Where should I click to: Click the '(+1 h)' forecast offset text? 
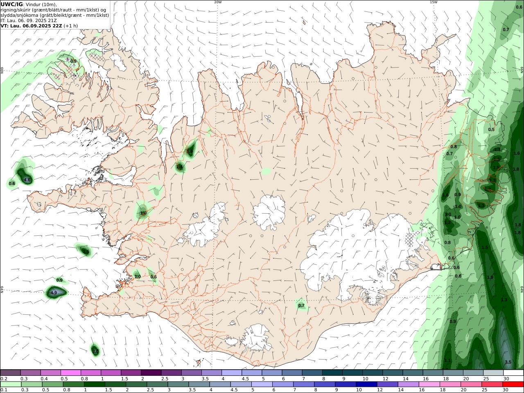[71, 26]
